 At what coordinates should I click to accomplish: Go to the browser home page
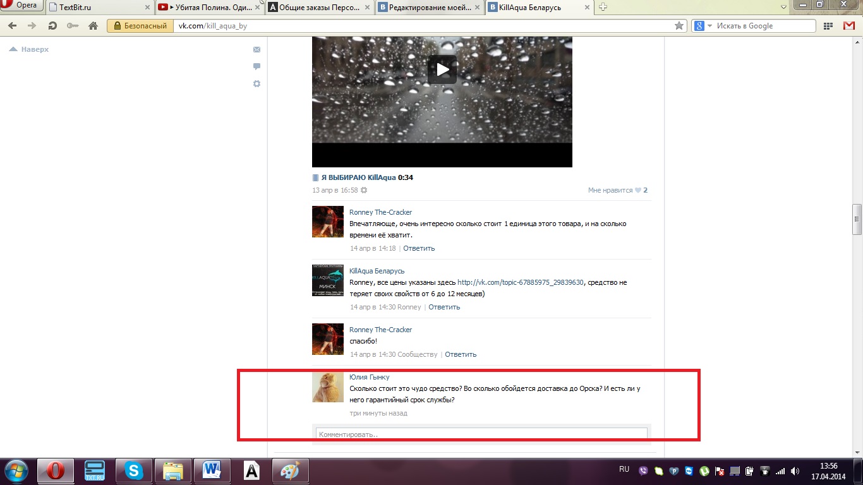[93, 26]
